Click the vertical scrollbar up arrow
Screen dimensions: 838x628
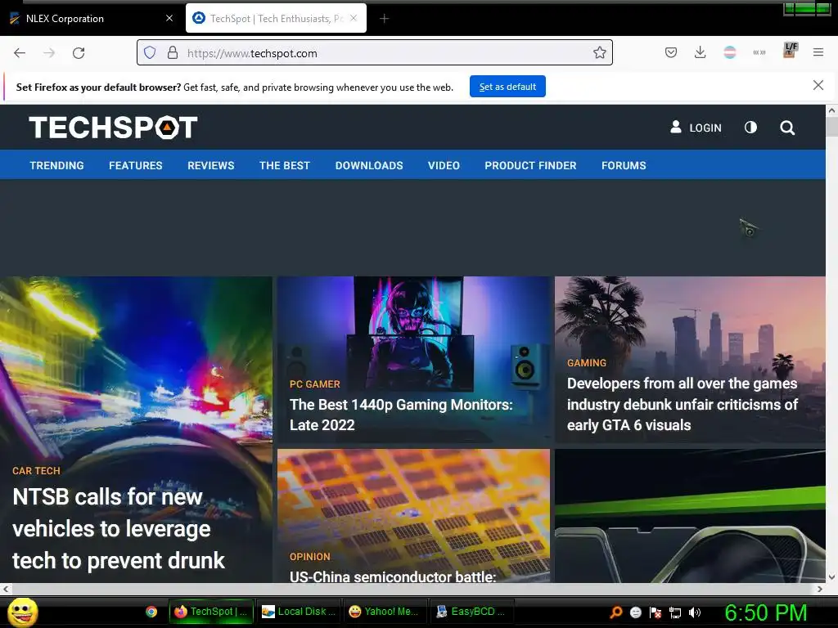[831, 110]
